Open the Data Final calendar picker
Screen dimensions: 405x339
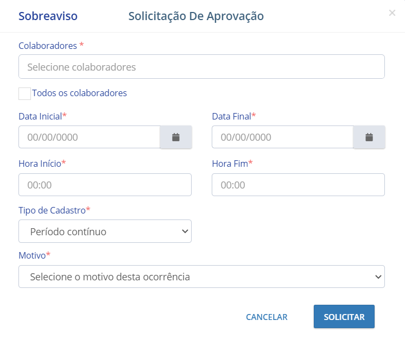point(369,137)
